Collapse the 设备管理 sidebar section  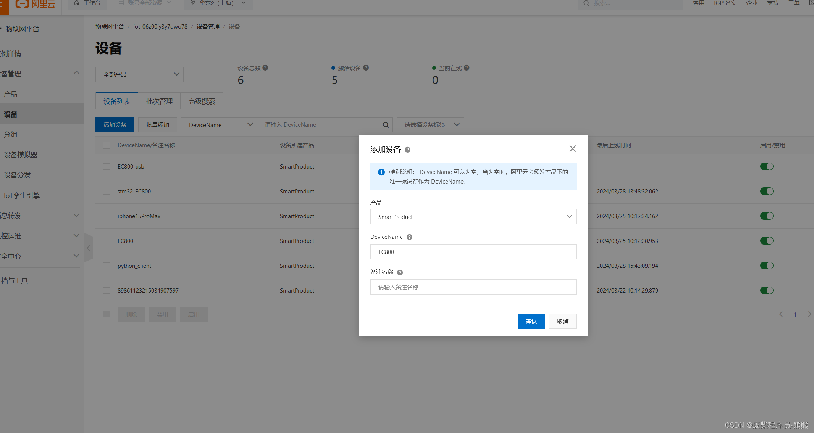coord(76,72)
